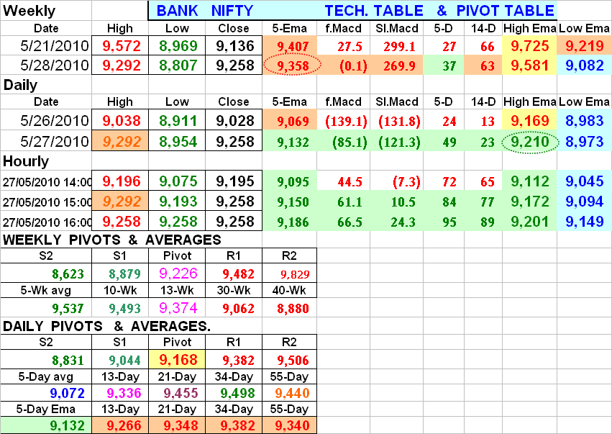Click the hourly Low Ema value 9,149
This screenshot has width=612, height=434.
tap(584, 222)
